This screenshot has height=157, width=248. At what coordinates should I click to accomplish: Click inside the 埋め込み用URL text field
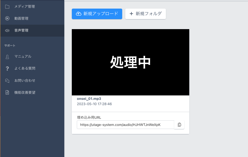(125, 125)
